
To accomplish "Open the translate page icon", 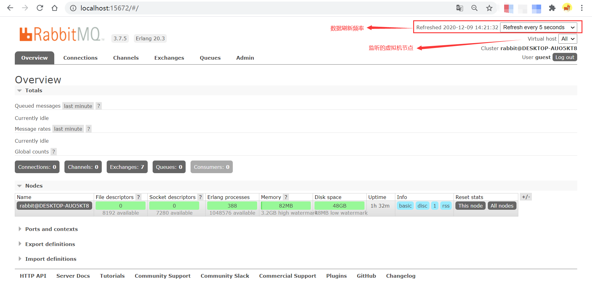I will coord(459,8).
